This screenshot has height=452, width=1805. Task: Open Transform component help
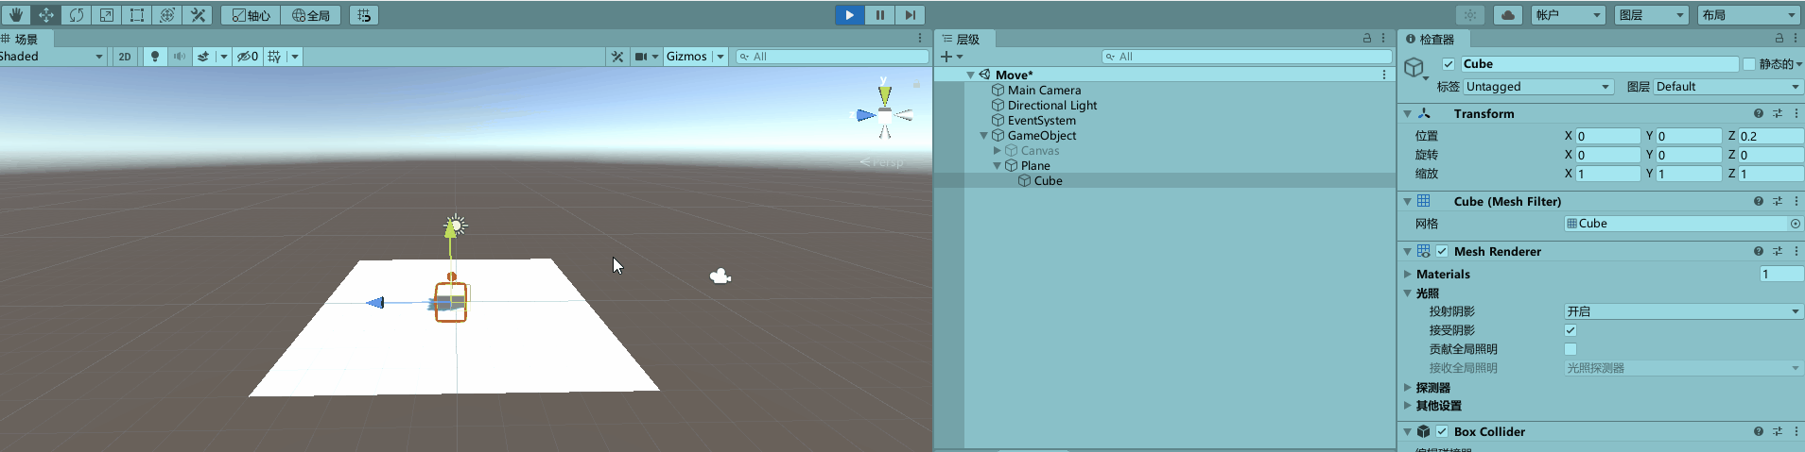click(1759, 113)
